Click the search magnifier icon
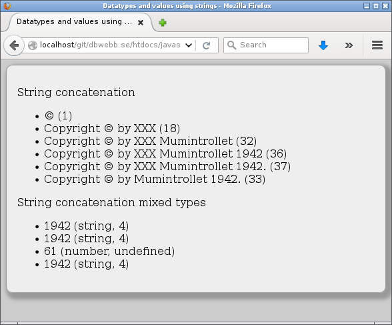This screenshot has height=325, width=392. (232, 45)
